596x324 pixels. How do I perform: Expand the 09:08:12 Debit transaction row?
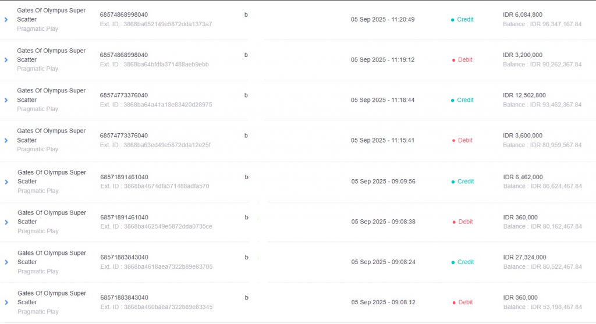(6, 302)
